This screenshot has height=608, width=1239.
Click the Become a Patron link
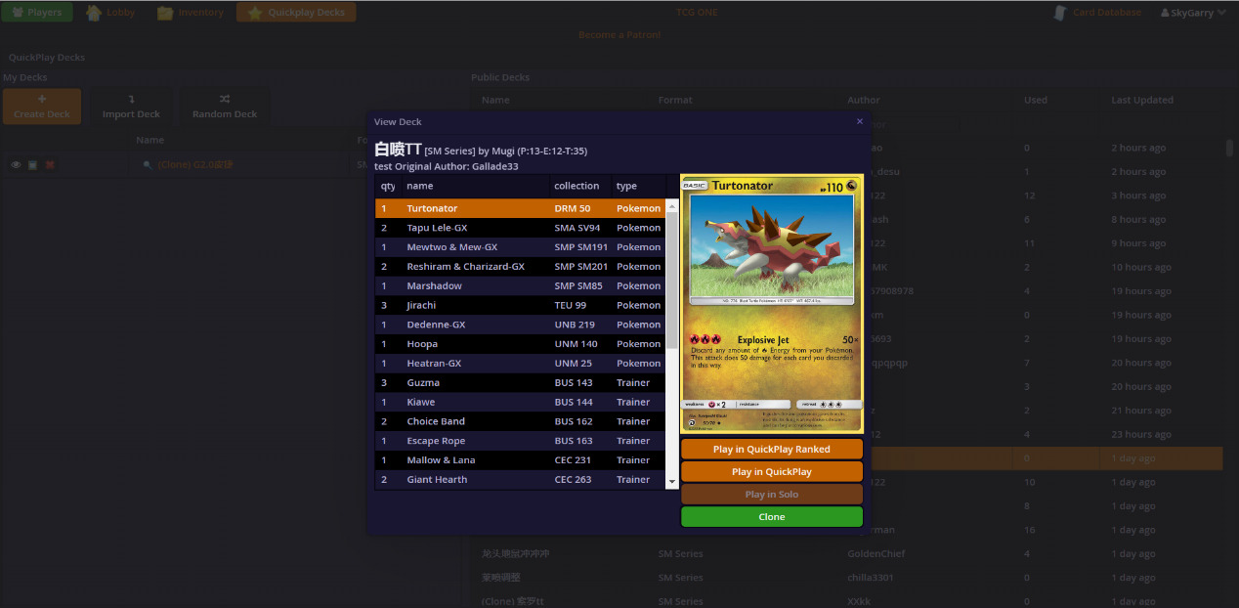point(619,35)
